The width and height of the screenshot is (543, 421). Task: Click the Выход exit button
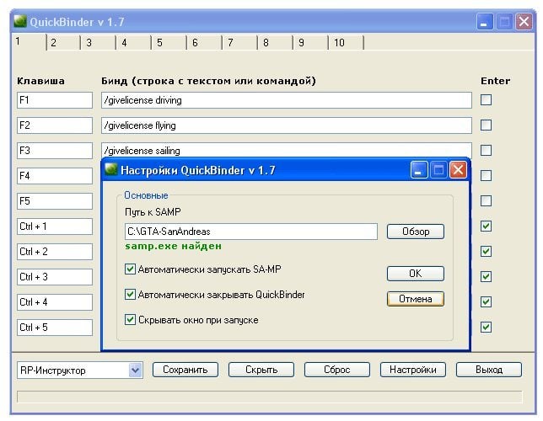[489, 370]
